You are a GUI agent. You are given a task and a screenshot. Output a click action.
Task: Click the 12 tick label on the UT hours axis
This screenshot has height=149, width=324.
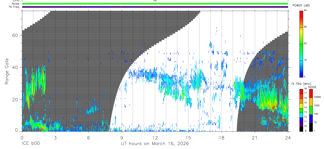click(155, 138)
